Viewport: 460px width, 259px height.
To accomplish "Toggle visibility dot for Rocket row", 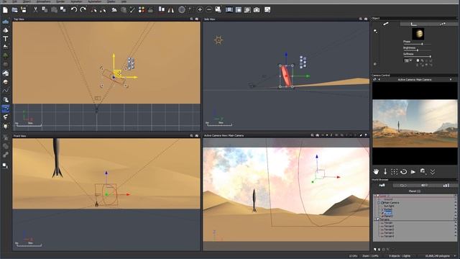I will click(455, 209).
